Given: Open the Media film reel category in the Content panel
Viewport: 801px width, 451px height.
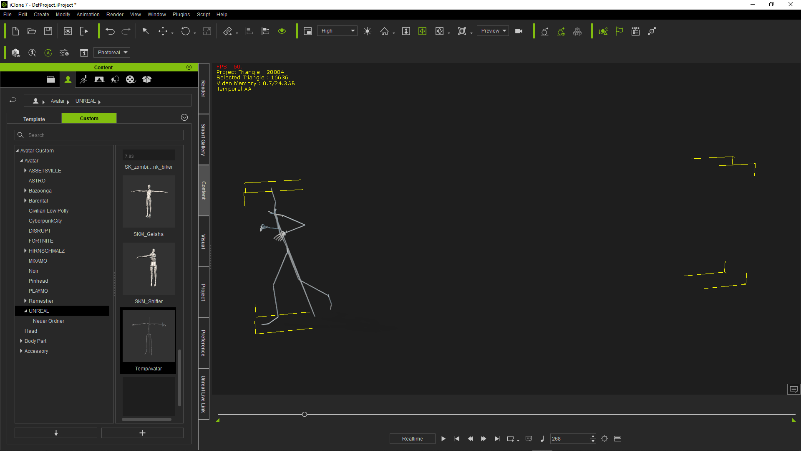Looking at the screenshot, I should 131,79.
